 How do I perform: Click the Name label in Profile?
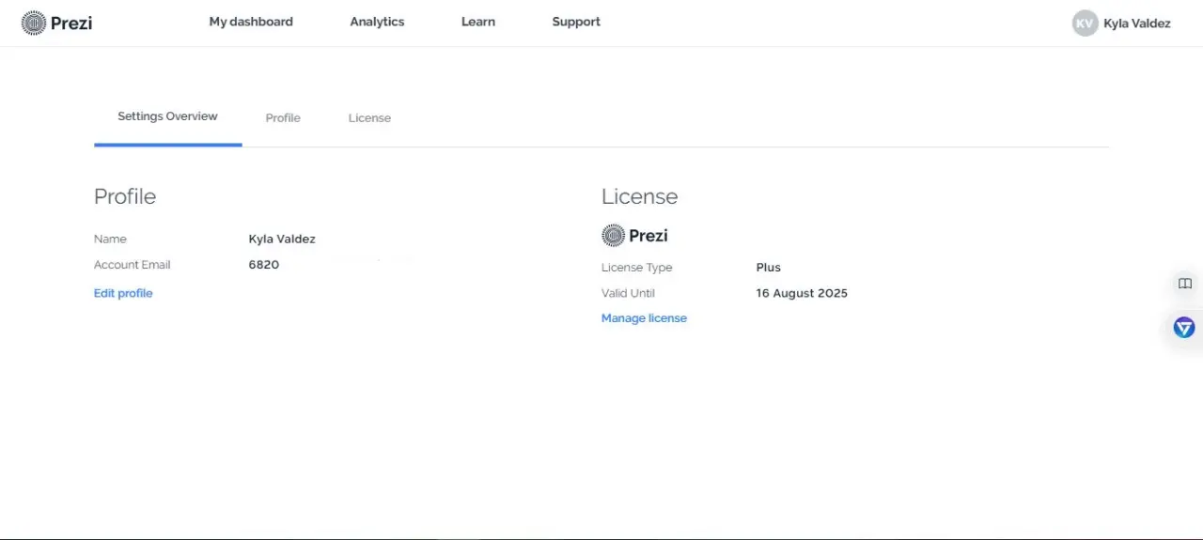pyautogui.click(x=110, y=239)
